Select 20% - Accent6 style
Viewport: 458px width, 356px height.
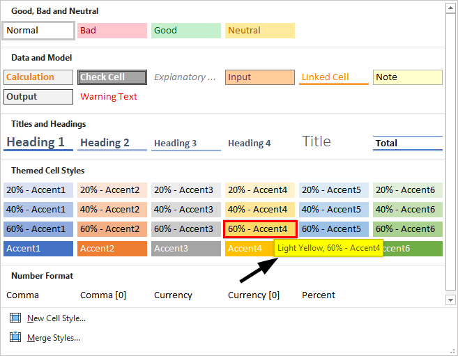click(x=408, y=190)
